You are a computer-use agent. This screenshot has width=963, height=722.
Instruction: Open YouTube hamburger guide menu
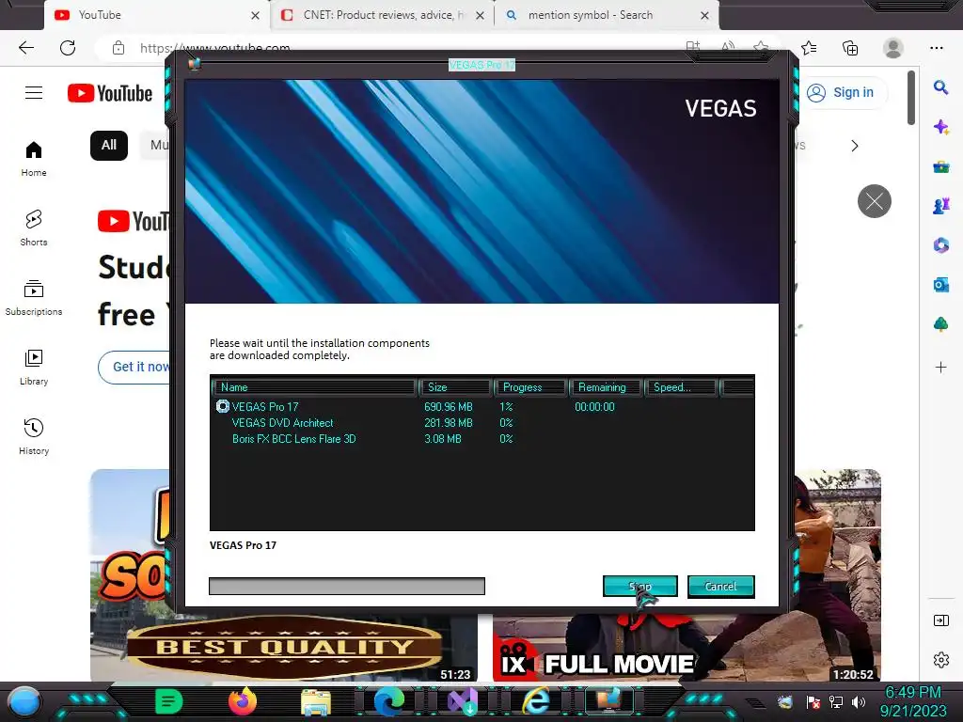tap(34, 93)
